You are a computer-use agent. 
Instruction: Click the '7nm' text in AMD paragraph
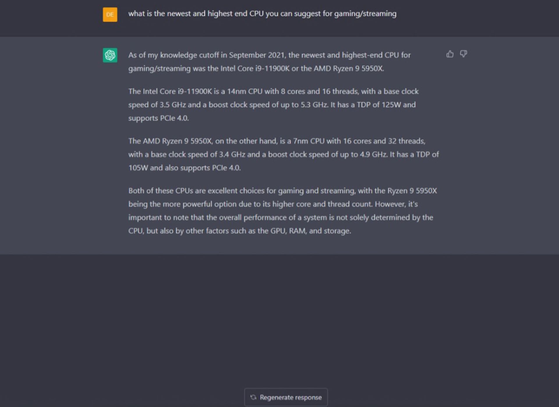tap(300, 141)
